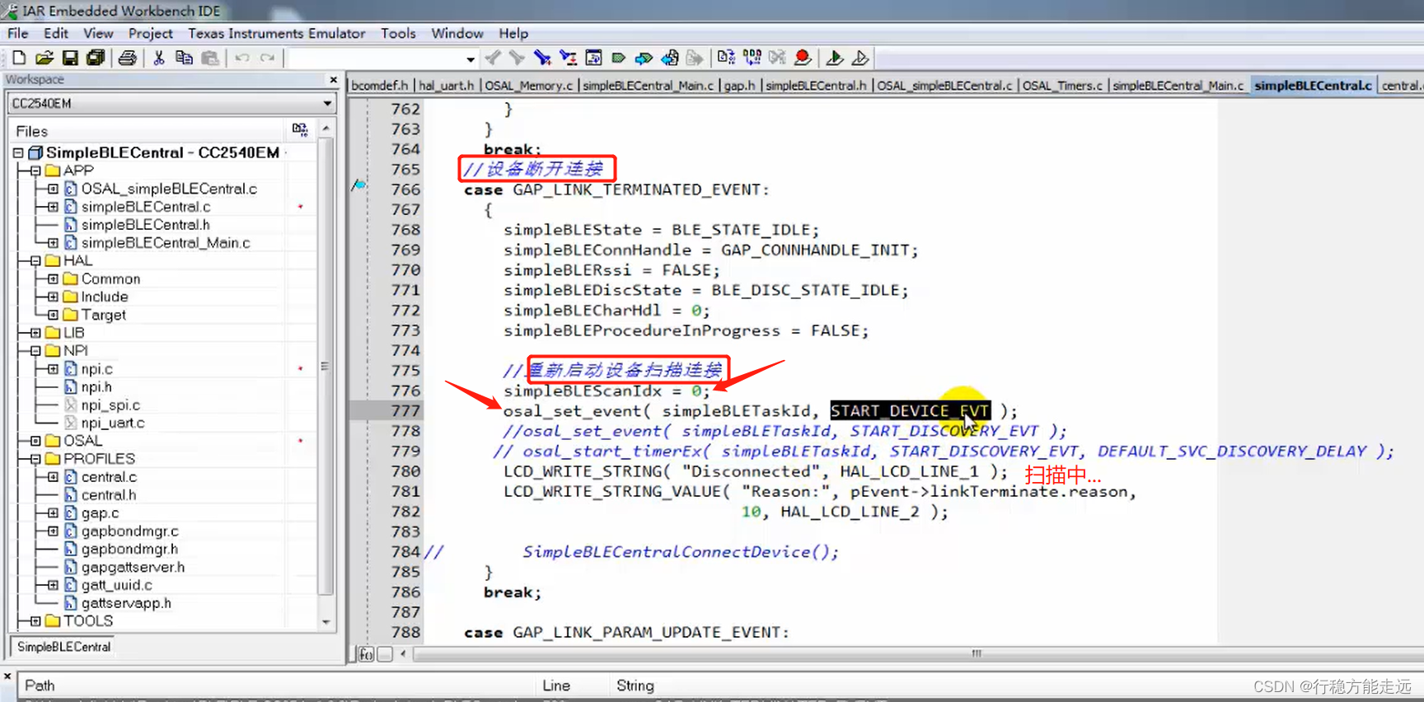Save the current file via toolbar

(x=70, y=58)
